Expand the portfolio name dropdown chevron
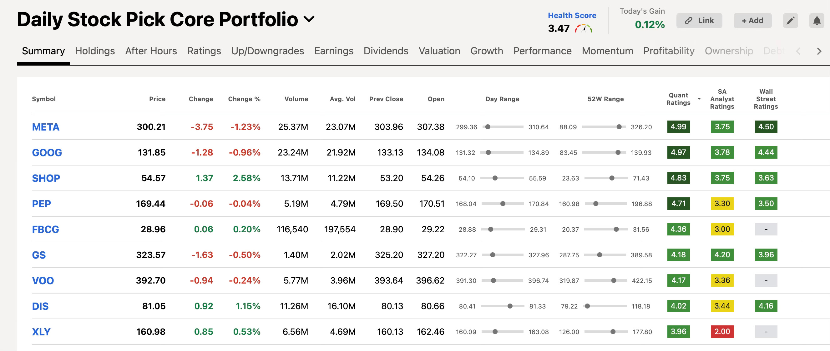Screen dimensions: 830x351 point(309,20)
